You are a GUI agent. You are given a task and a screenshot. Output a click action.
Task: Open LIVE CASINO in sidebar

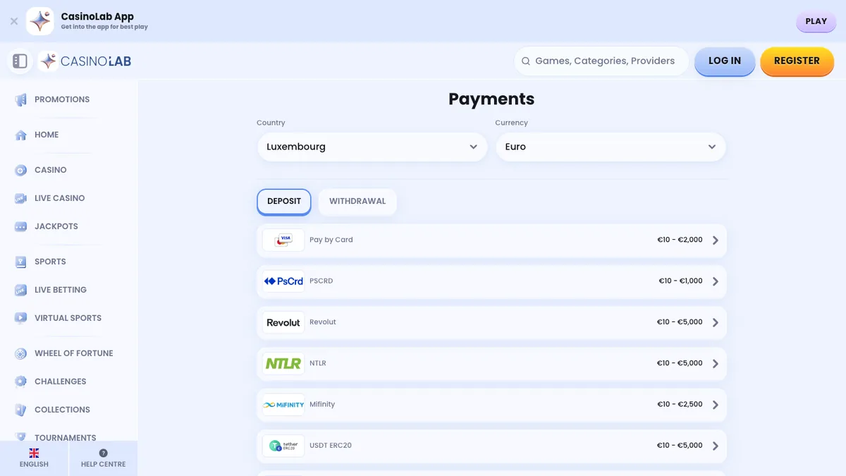pyautogui.click(x=60, y=198)
